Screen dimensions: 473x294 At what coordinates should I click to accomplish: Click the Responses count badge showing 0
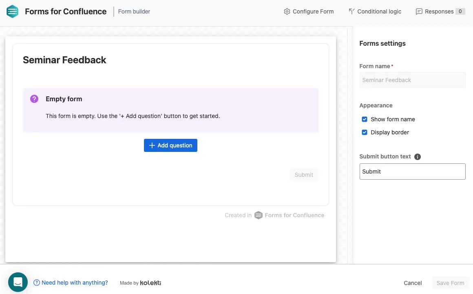(x=460, y=11)
